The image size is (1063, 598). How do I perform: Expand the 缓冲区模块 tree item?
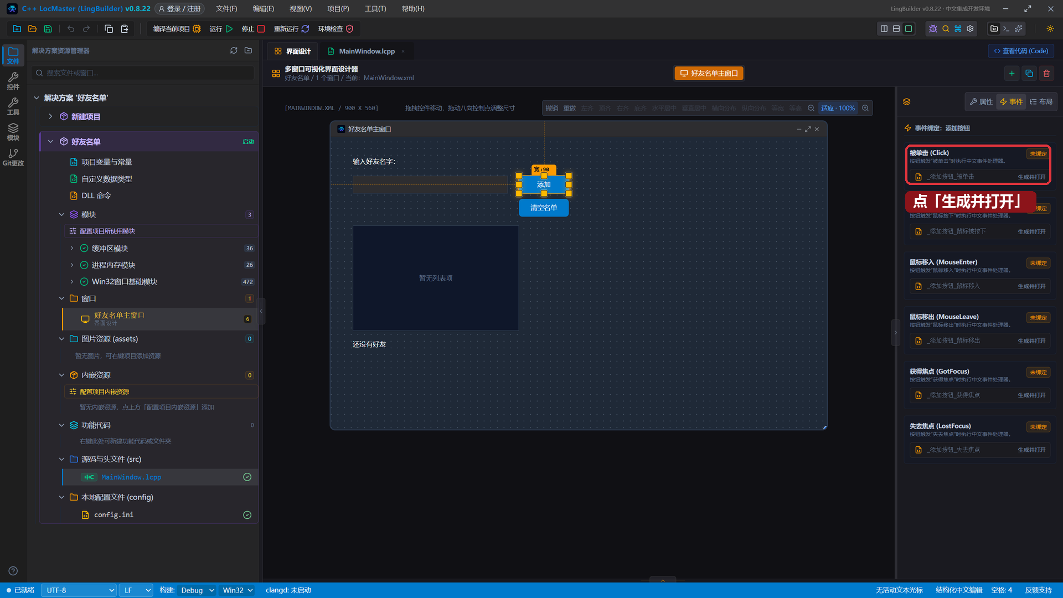pyautogui.click(x=72, y=248)
